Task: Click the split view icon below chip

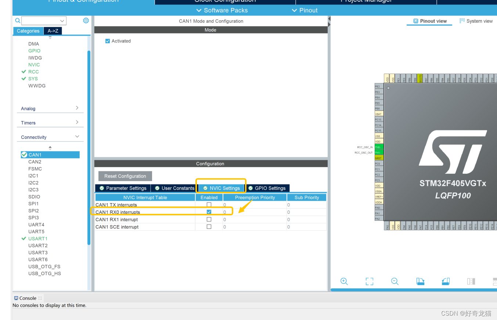Action: point(471,281)
